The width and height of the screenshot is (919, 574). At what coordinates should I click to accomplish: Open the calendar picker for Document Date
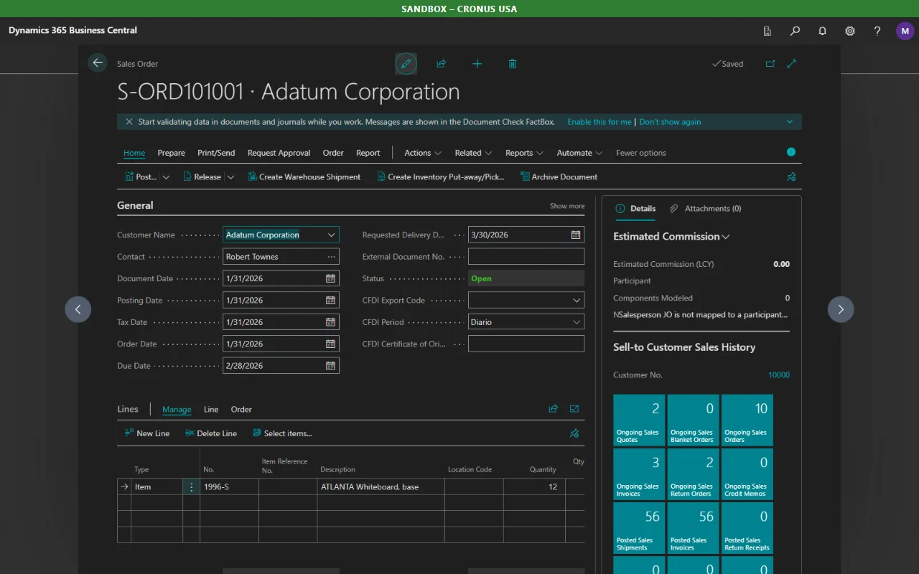coord(330,278)
